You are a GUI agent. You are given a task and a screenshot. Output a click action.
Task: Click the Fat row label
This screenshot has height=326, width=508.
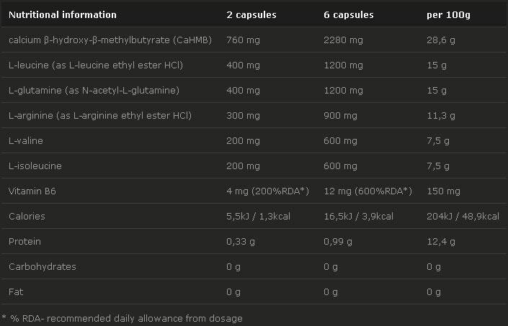point(16,291)
